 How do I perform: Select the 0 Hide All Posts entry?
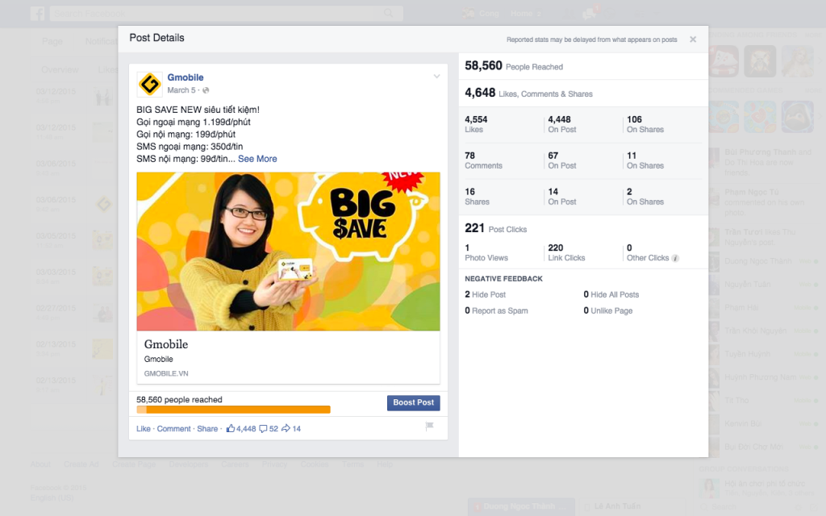(611, 294)
